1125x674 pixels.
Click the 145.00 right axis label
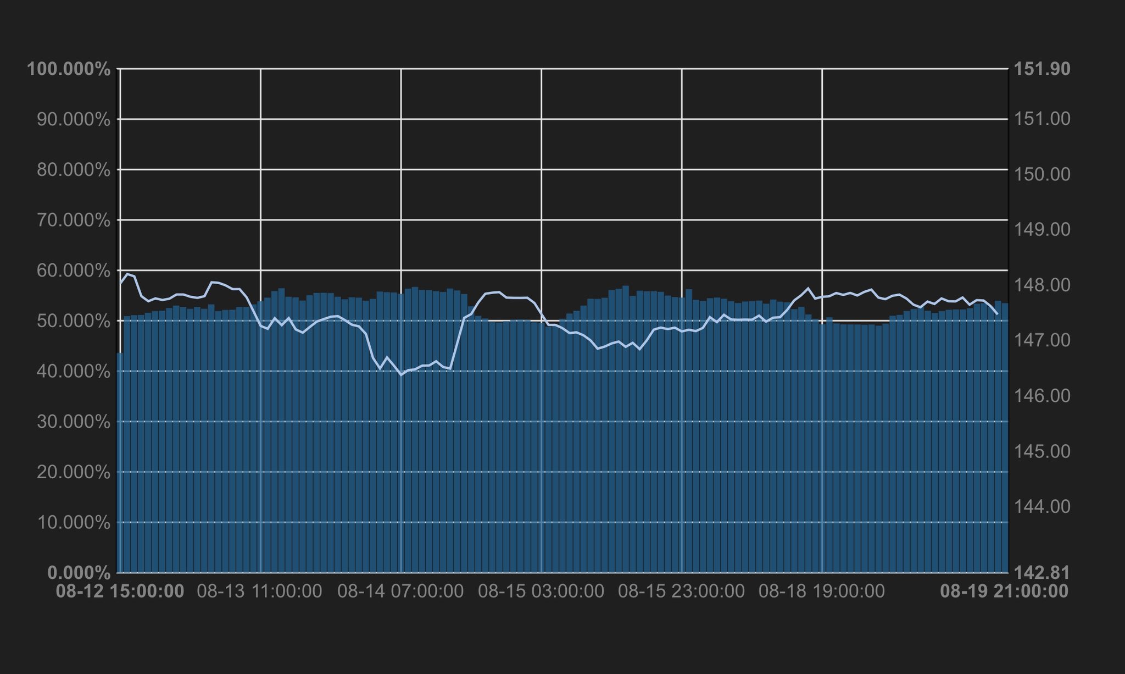point(1042,451)
